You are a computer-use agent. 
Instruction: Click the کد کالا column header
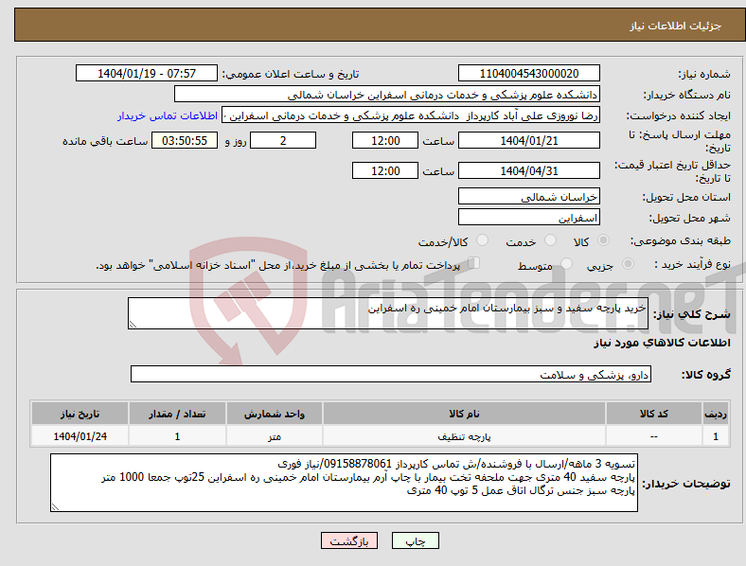click(x=654, y=414)
